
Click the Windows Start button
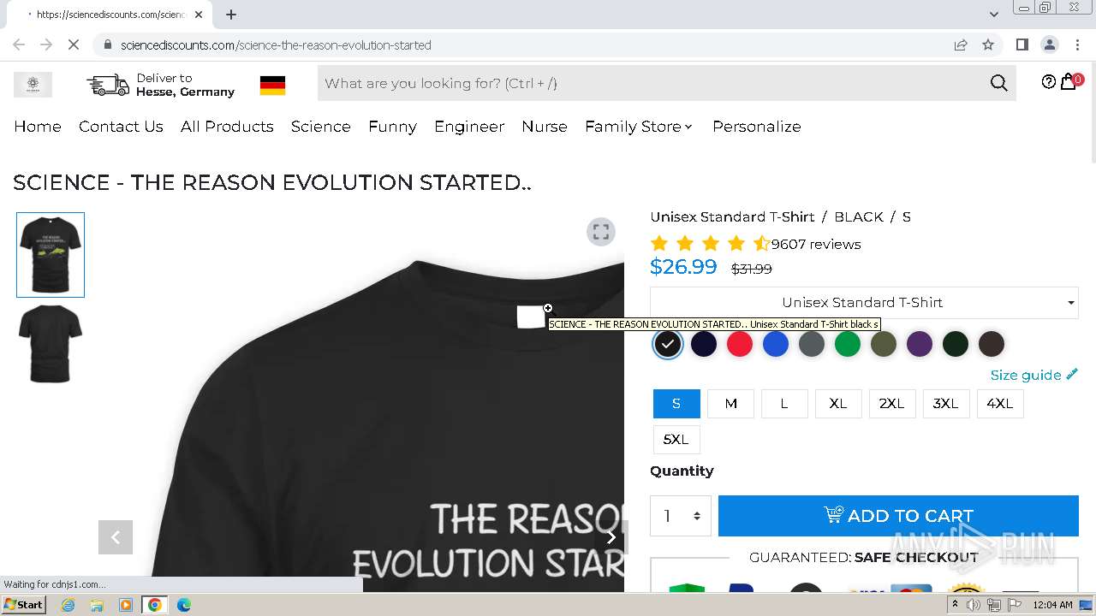pos(24,605)
